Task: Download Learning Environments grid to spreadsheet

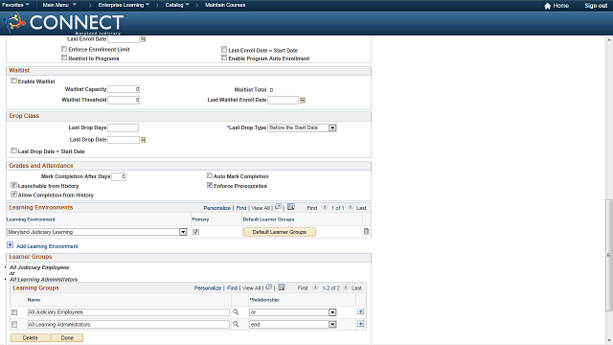Action: click(291, 207)
